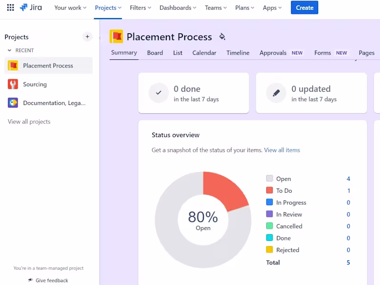Open the Teams dropdown
The height and width of the screenshot is (285, 380).
pyautogui.click(x=216, y=8)
